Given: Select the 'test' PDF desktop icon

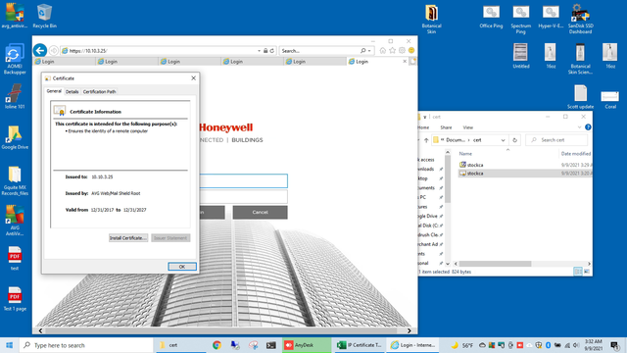Looking at the screenshot, I should pos(15,259).
